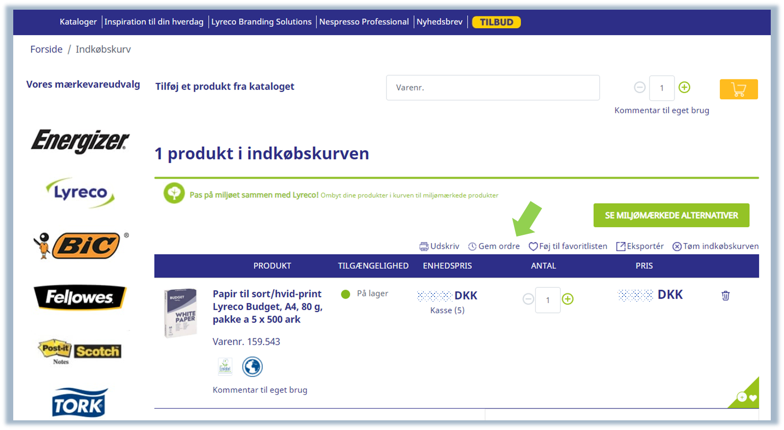Click the PRIS column header
The height and width of the screenshot is (430, 784).
point(644,266)
